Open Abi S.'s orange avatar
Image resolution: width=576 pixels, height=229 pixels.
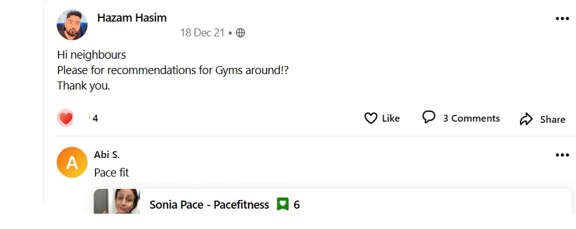coord(72,162)
